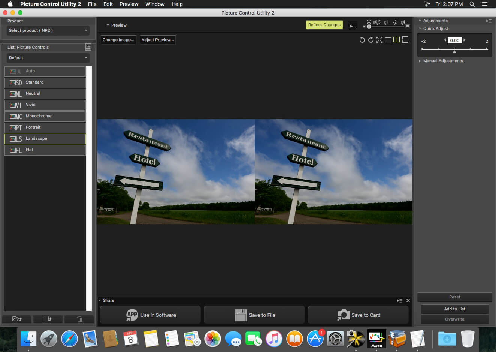The image size is (496, 352).
Task: Click the delete trash icon below the list
Action: click(x=79, y=319)
